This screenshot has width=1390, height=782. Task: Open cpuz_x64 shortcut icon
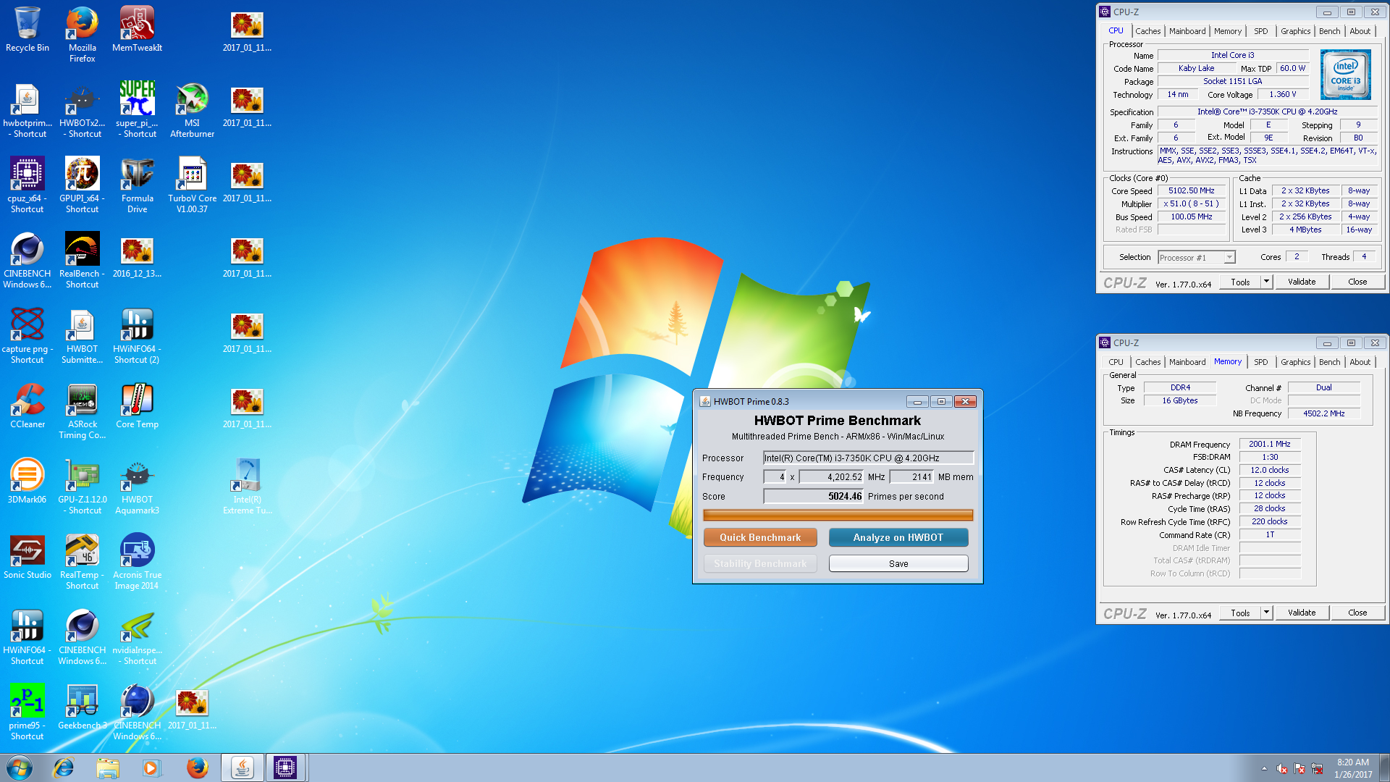(x=28, y=185)
